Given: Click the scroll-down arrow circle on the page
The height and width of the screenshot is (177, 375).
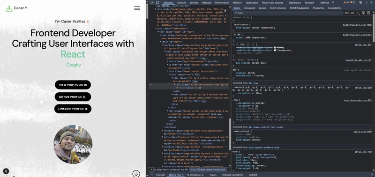Looking at the screenshot, I should (x=136, y=173).
